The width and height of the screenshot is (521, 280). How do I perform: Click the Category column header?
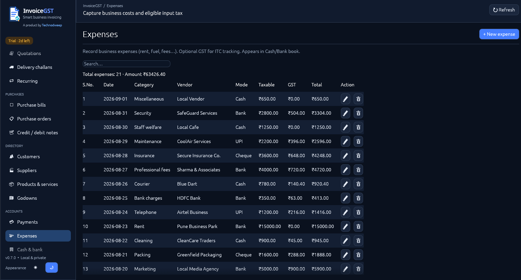point(144,85)
